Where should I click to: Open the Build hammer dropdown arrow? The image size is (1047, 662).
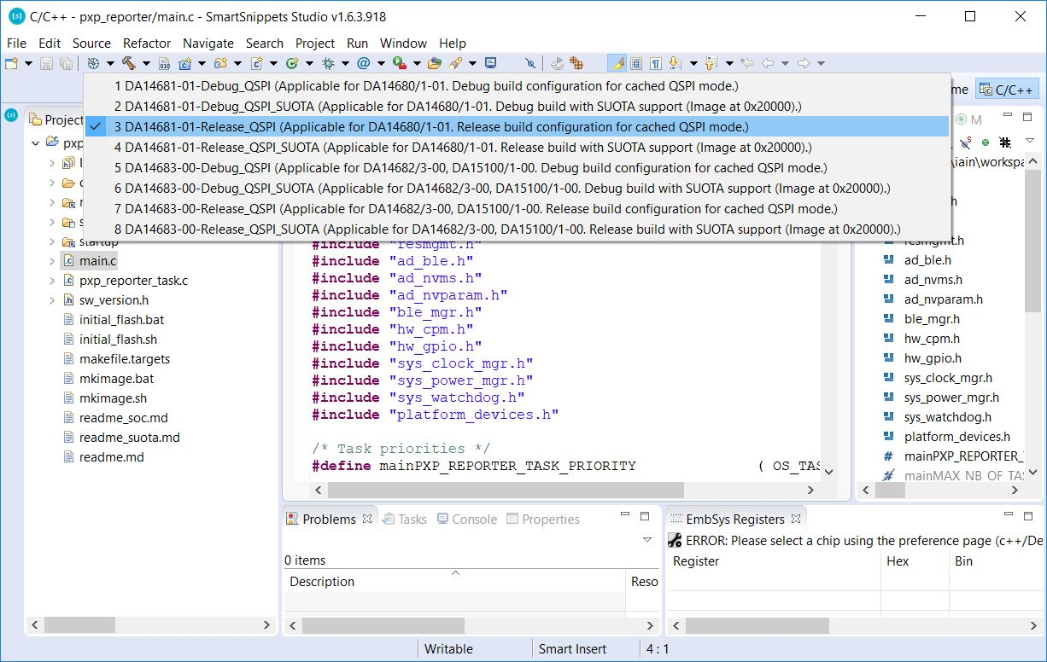pos(146,63)
